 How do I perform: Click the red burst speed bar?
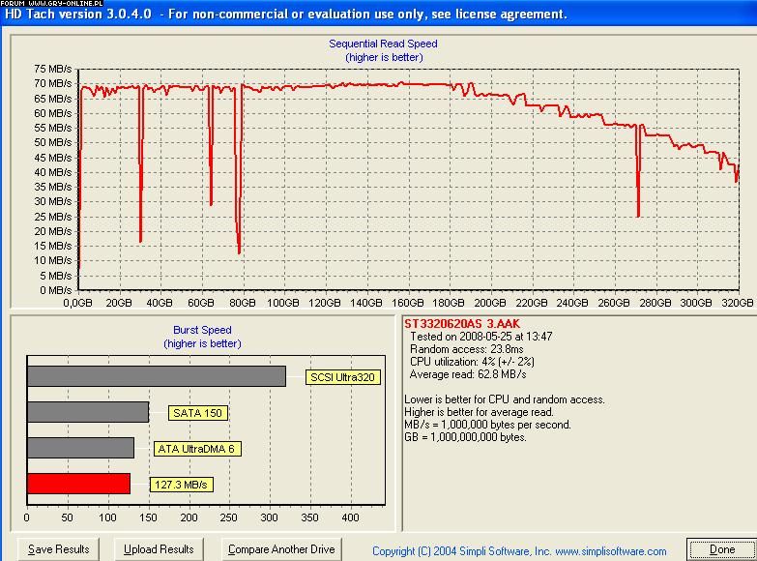coord(78,484)
